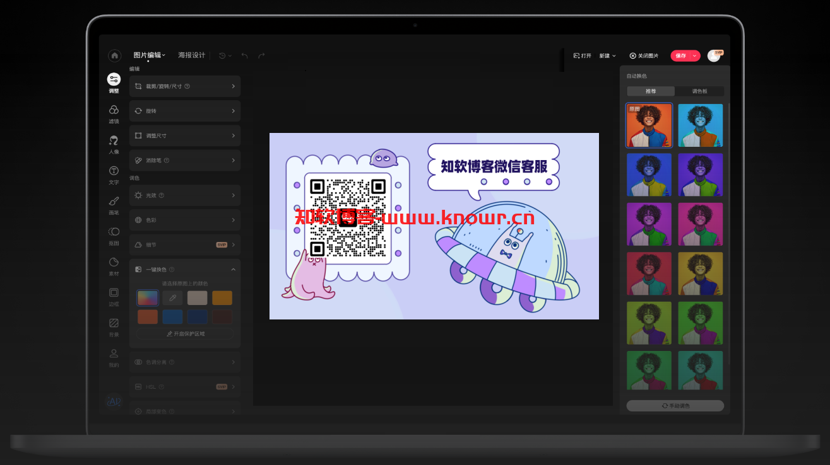Choose the yellow background portrait thumbnail
The height and width of the screenshot is (465, 830).
[x=701, y=274]
